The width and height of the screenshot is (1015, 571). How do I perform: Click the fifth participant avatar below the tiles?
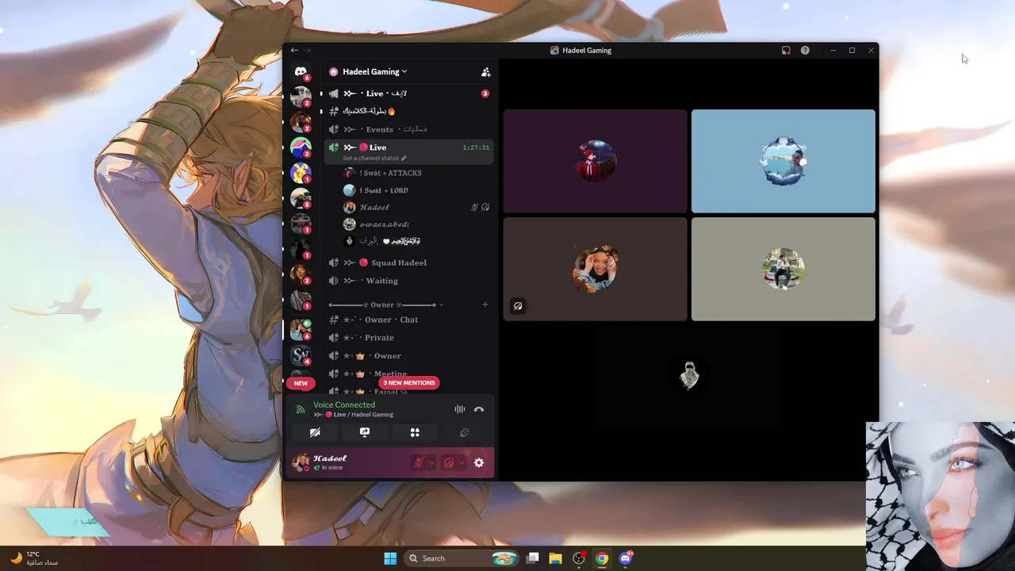(x=690, y=376)
